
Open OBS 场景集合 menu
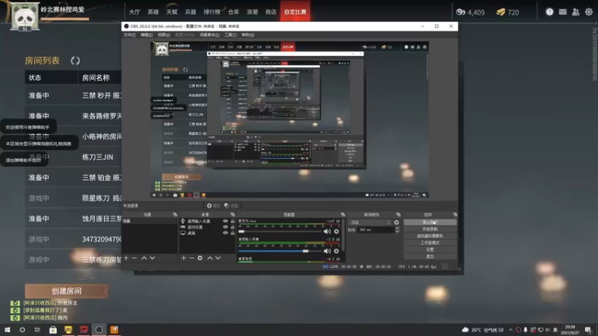tap(209, 34)
